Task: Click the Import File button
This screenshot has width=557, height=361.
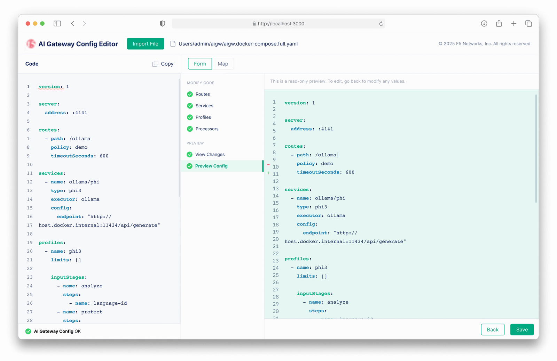Action: [146, 44]
